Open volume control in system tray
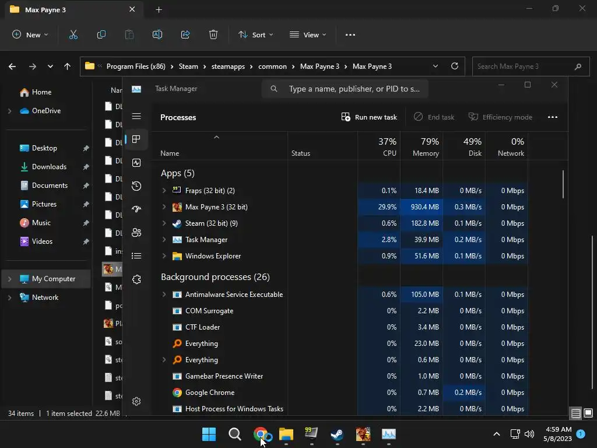The image size is (597, 448). pyautogui.click(x=529, y=434)
